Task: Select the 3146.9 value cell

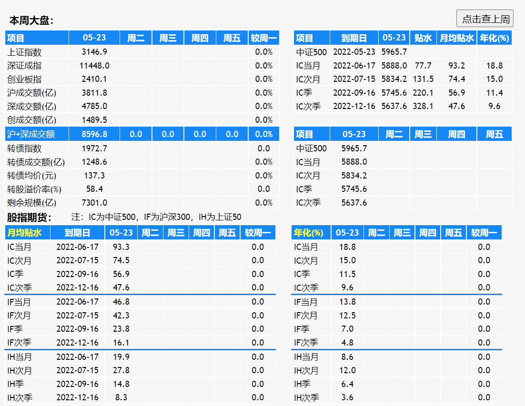Action: coord(94,52)
